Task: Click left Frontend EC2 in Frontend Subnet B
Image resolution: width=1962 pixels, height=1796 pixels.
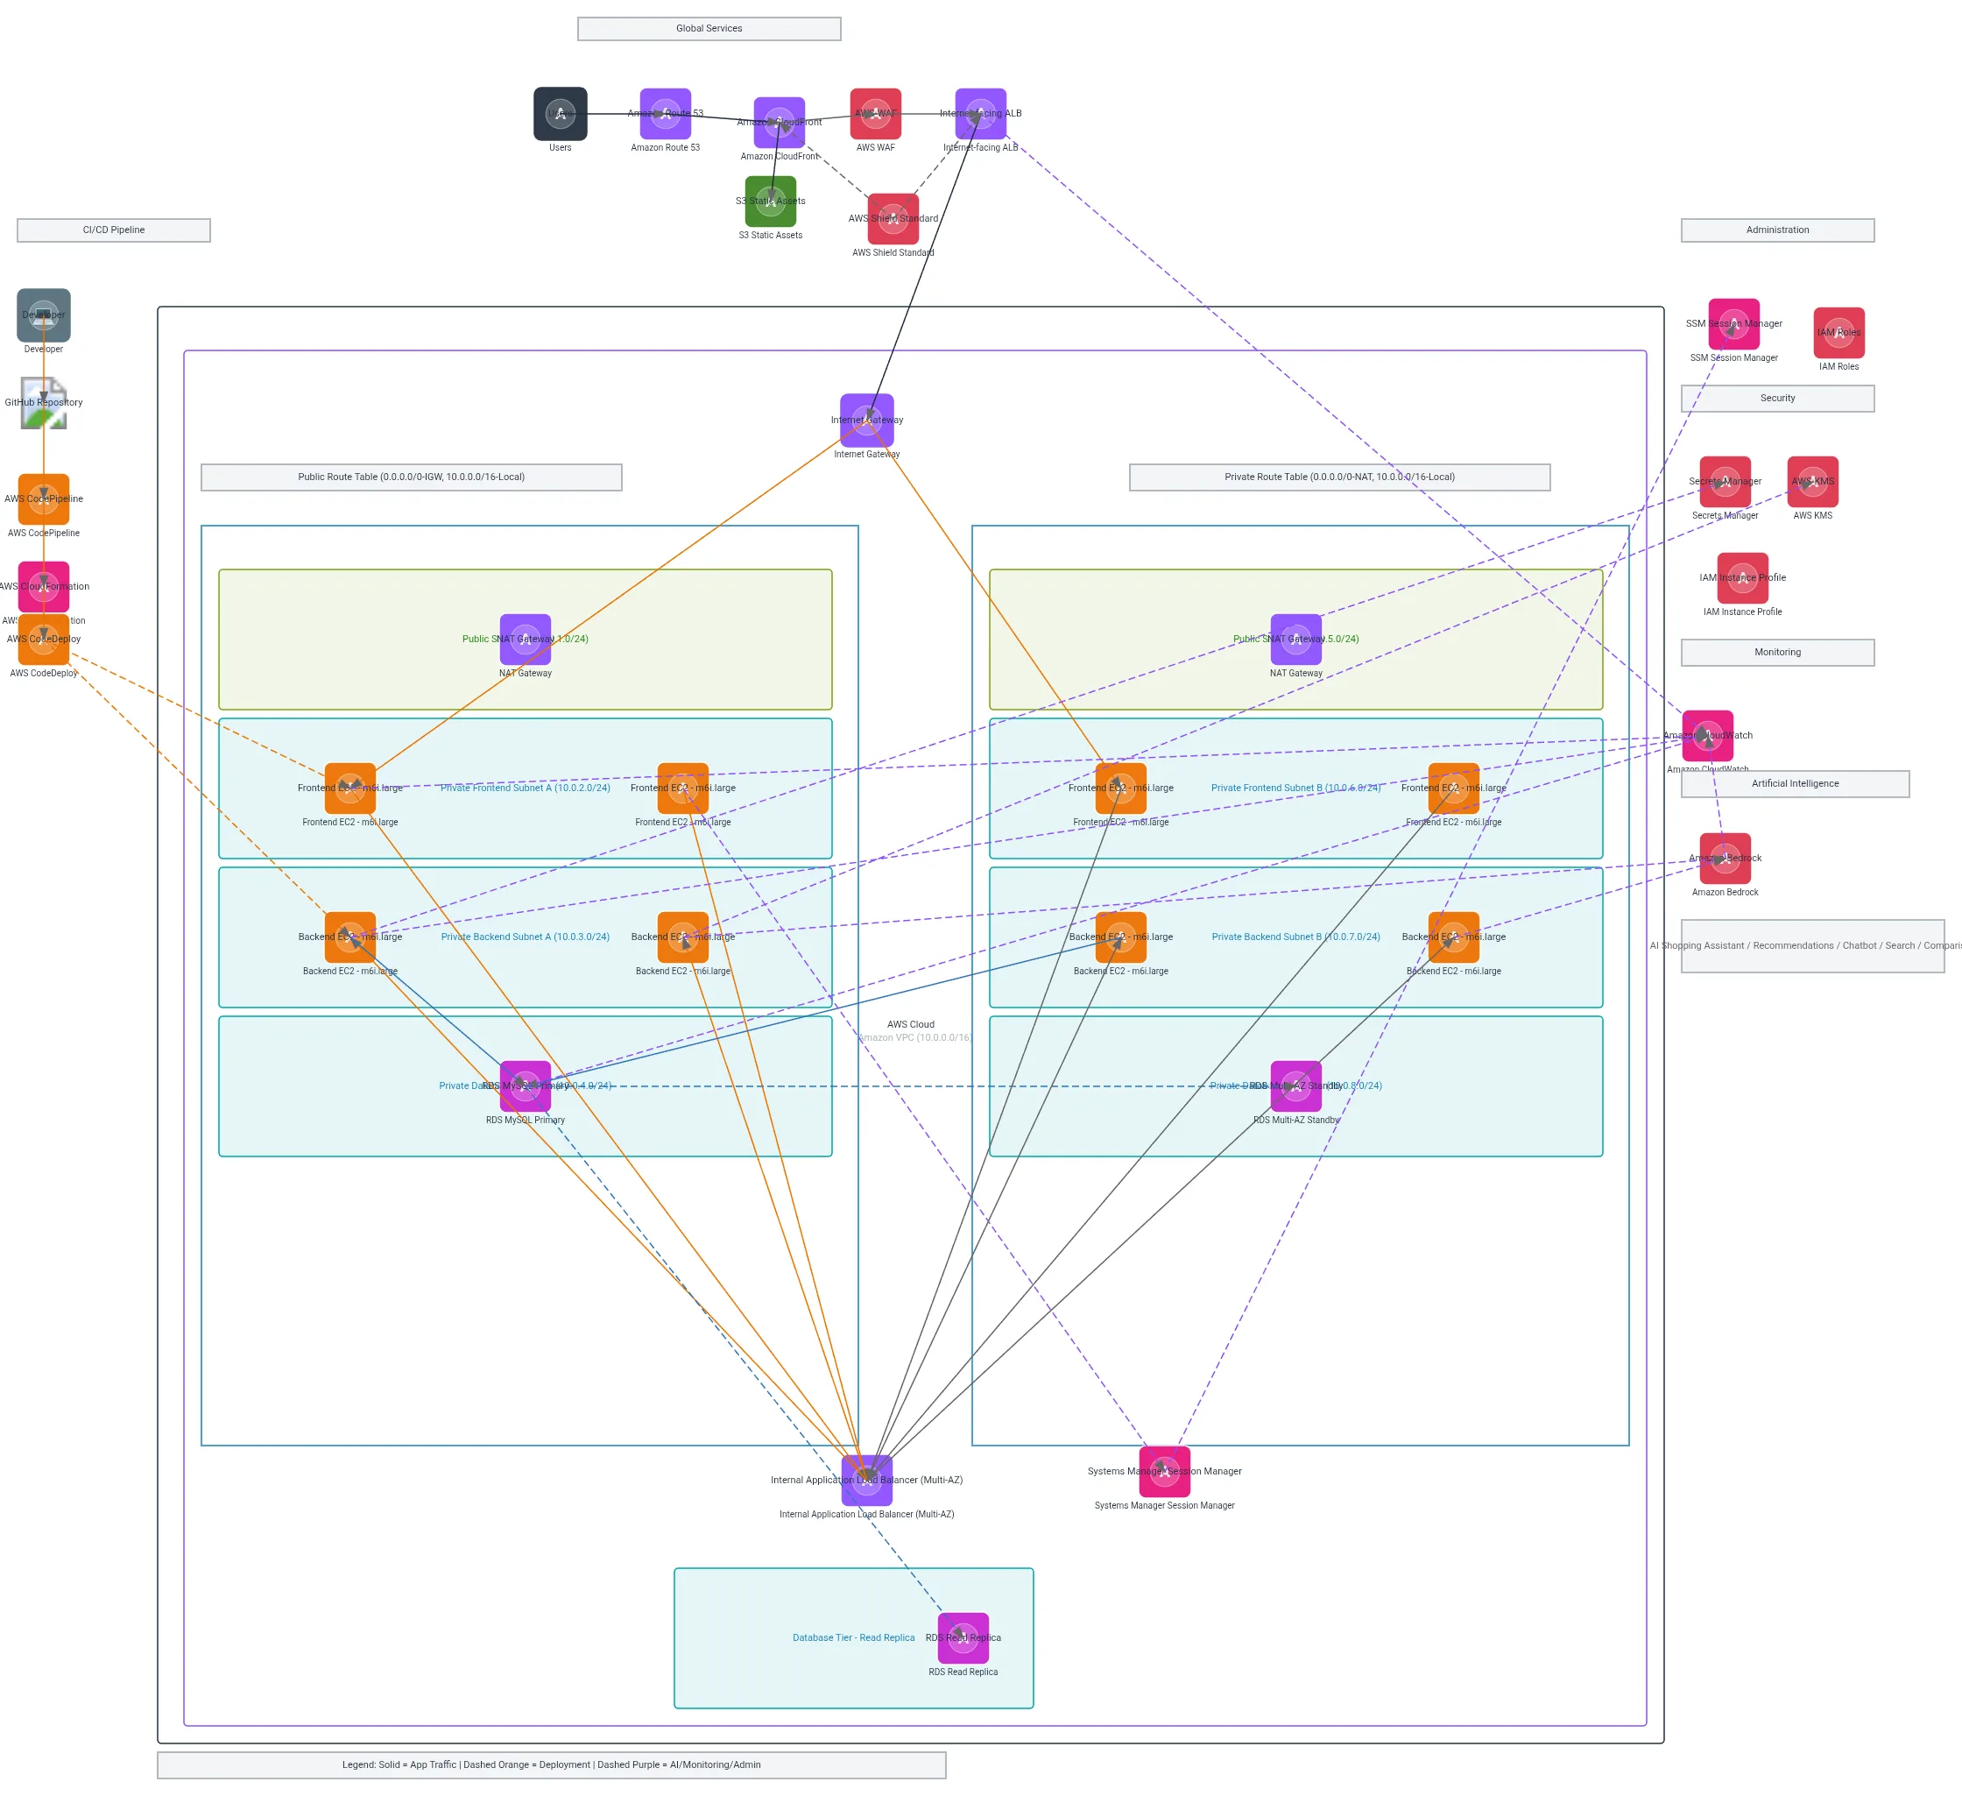Action: [x=1120, y=788]
